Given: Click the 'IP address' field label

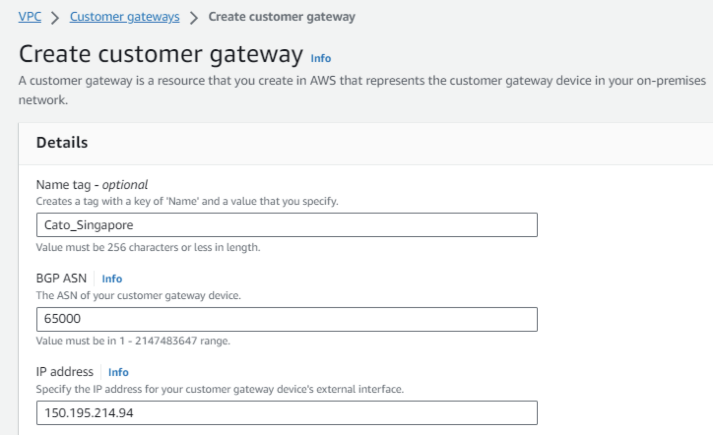Looking at the screenshot, I should pyautogui.click(x=65, y=372).
